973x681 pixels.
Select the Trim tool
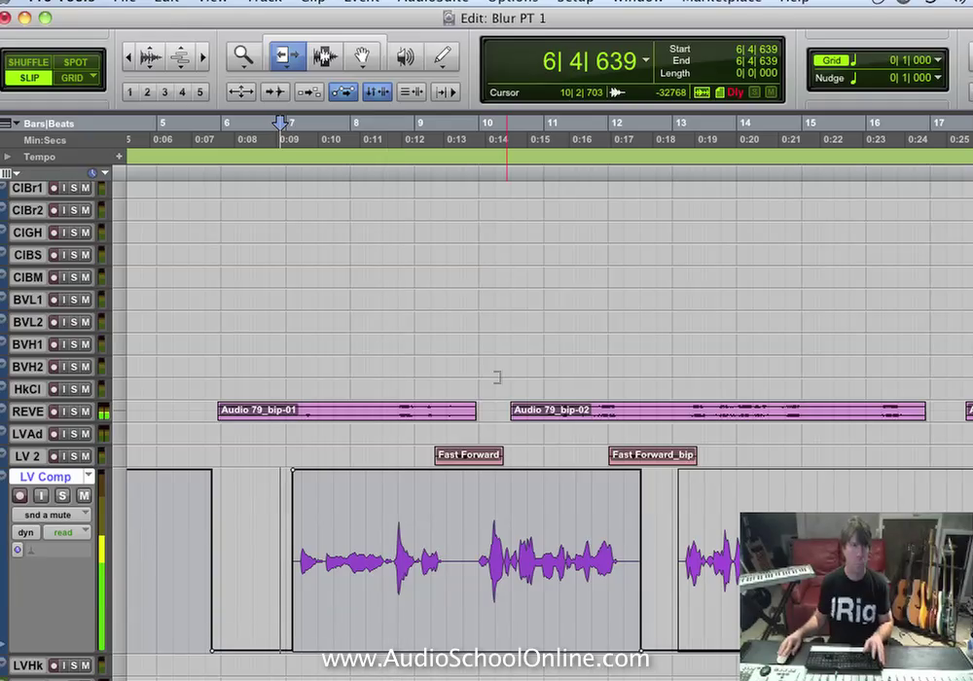(287, 56)
